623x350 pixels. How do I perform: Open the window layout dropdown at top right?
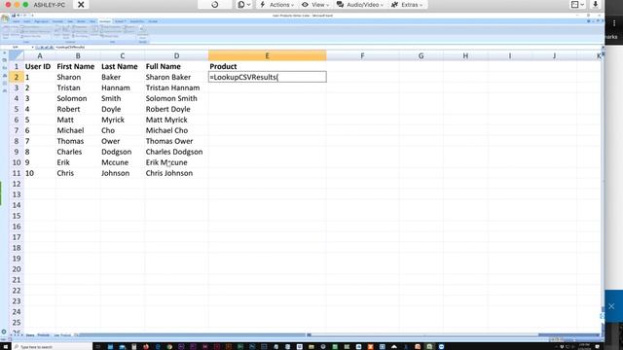coord(577,5)
